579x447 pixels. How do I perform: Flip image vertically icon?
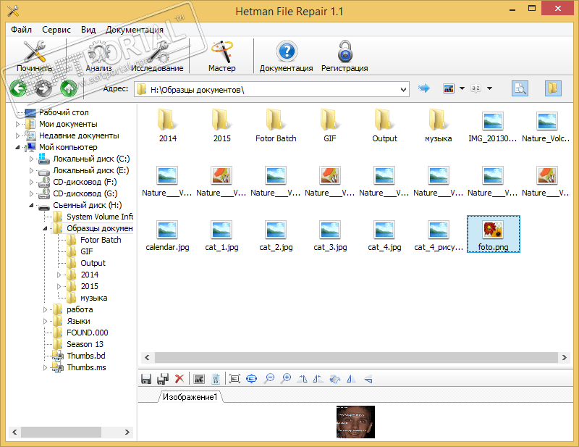tap(368, 379)
